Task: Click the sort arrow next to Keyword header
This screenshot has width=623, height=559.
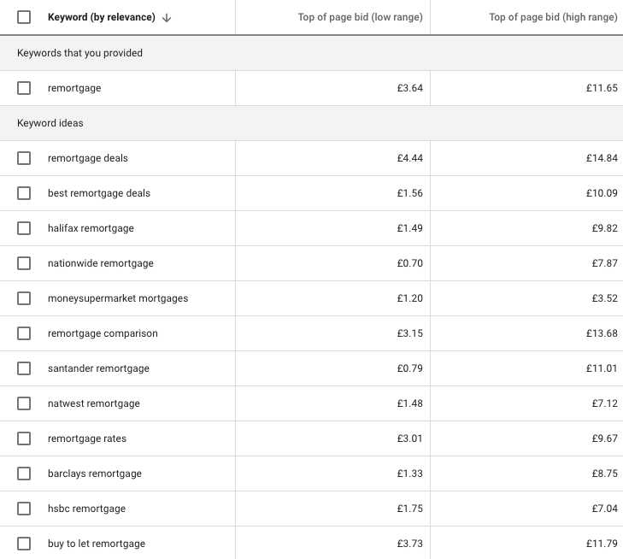Action: coord(167,18)
